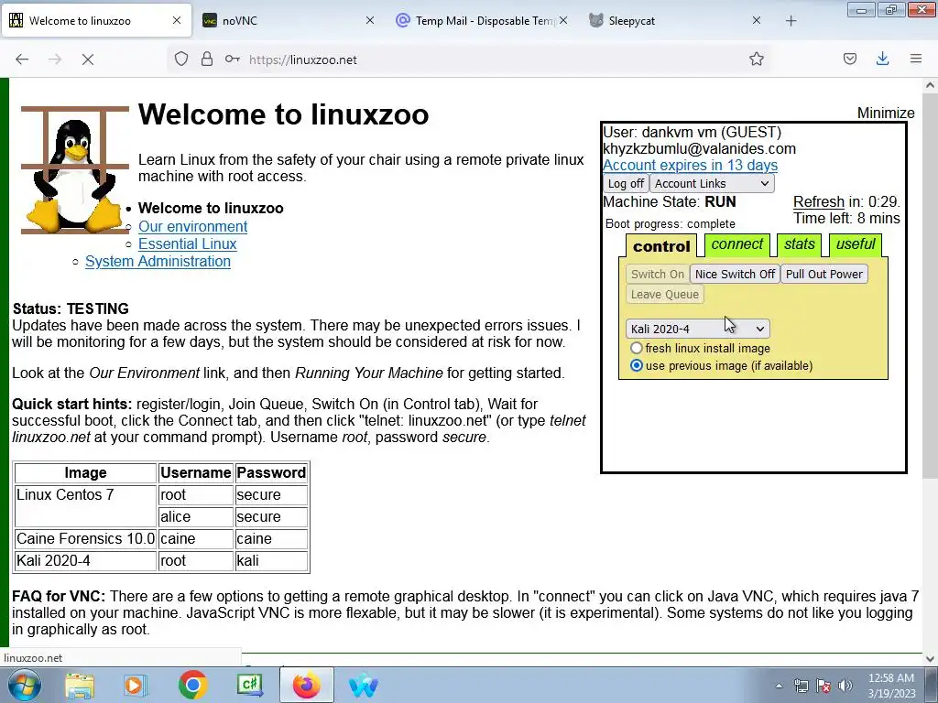Click the browser forward arrow
Viewport: 938px width, 703px height.
coord(55,59)
